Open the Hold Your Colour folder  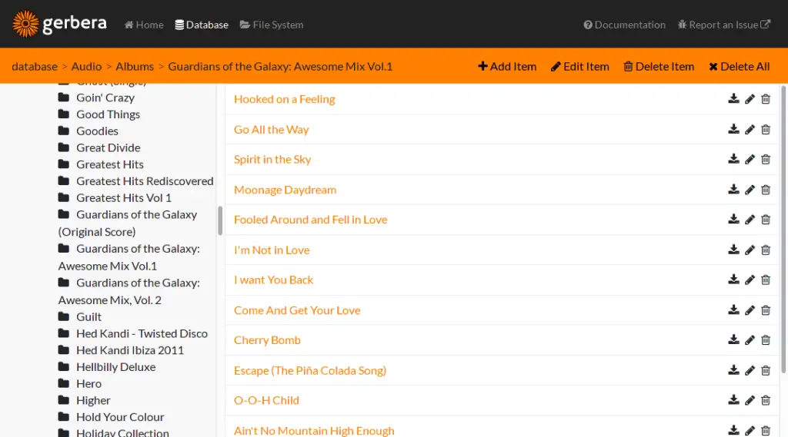tap(111, 416)
